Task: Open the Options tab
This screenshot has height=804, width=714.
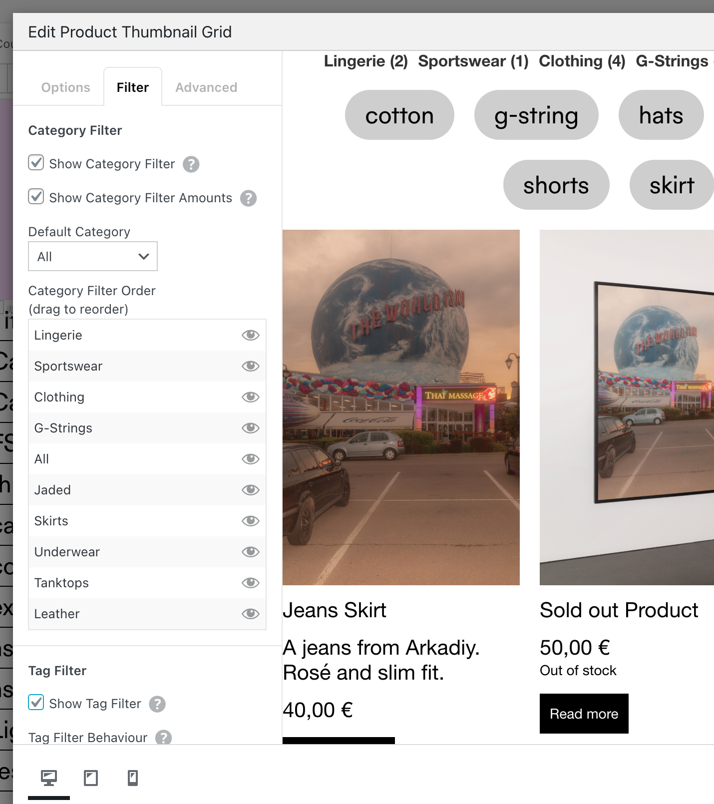Action: click(x=65, y=87)
